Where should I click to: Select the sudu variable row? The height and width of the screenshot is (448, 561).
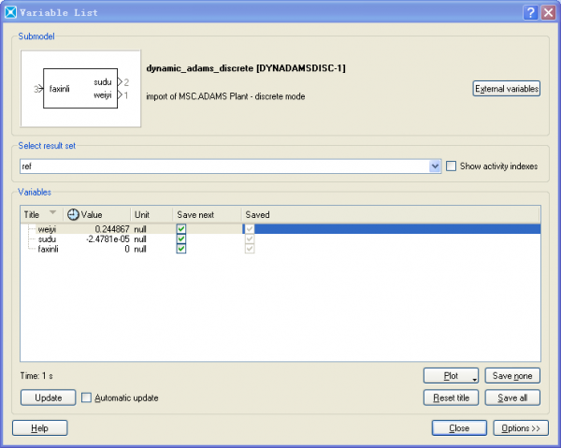pos(47,238)
